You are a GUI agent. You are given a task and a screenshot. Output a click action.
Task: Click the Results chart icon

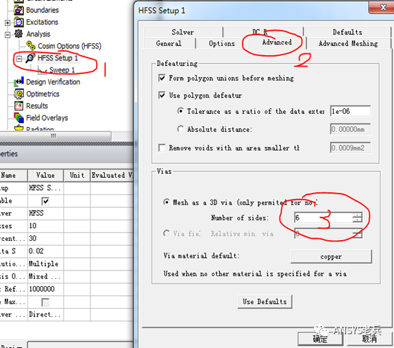point(19,106)
